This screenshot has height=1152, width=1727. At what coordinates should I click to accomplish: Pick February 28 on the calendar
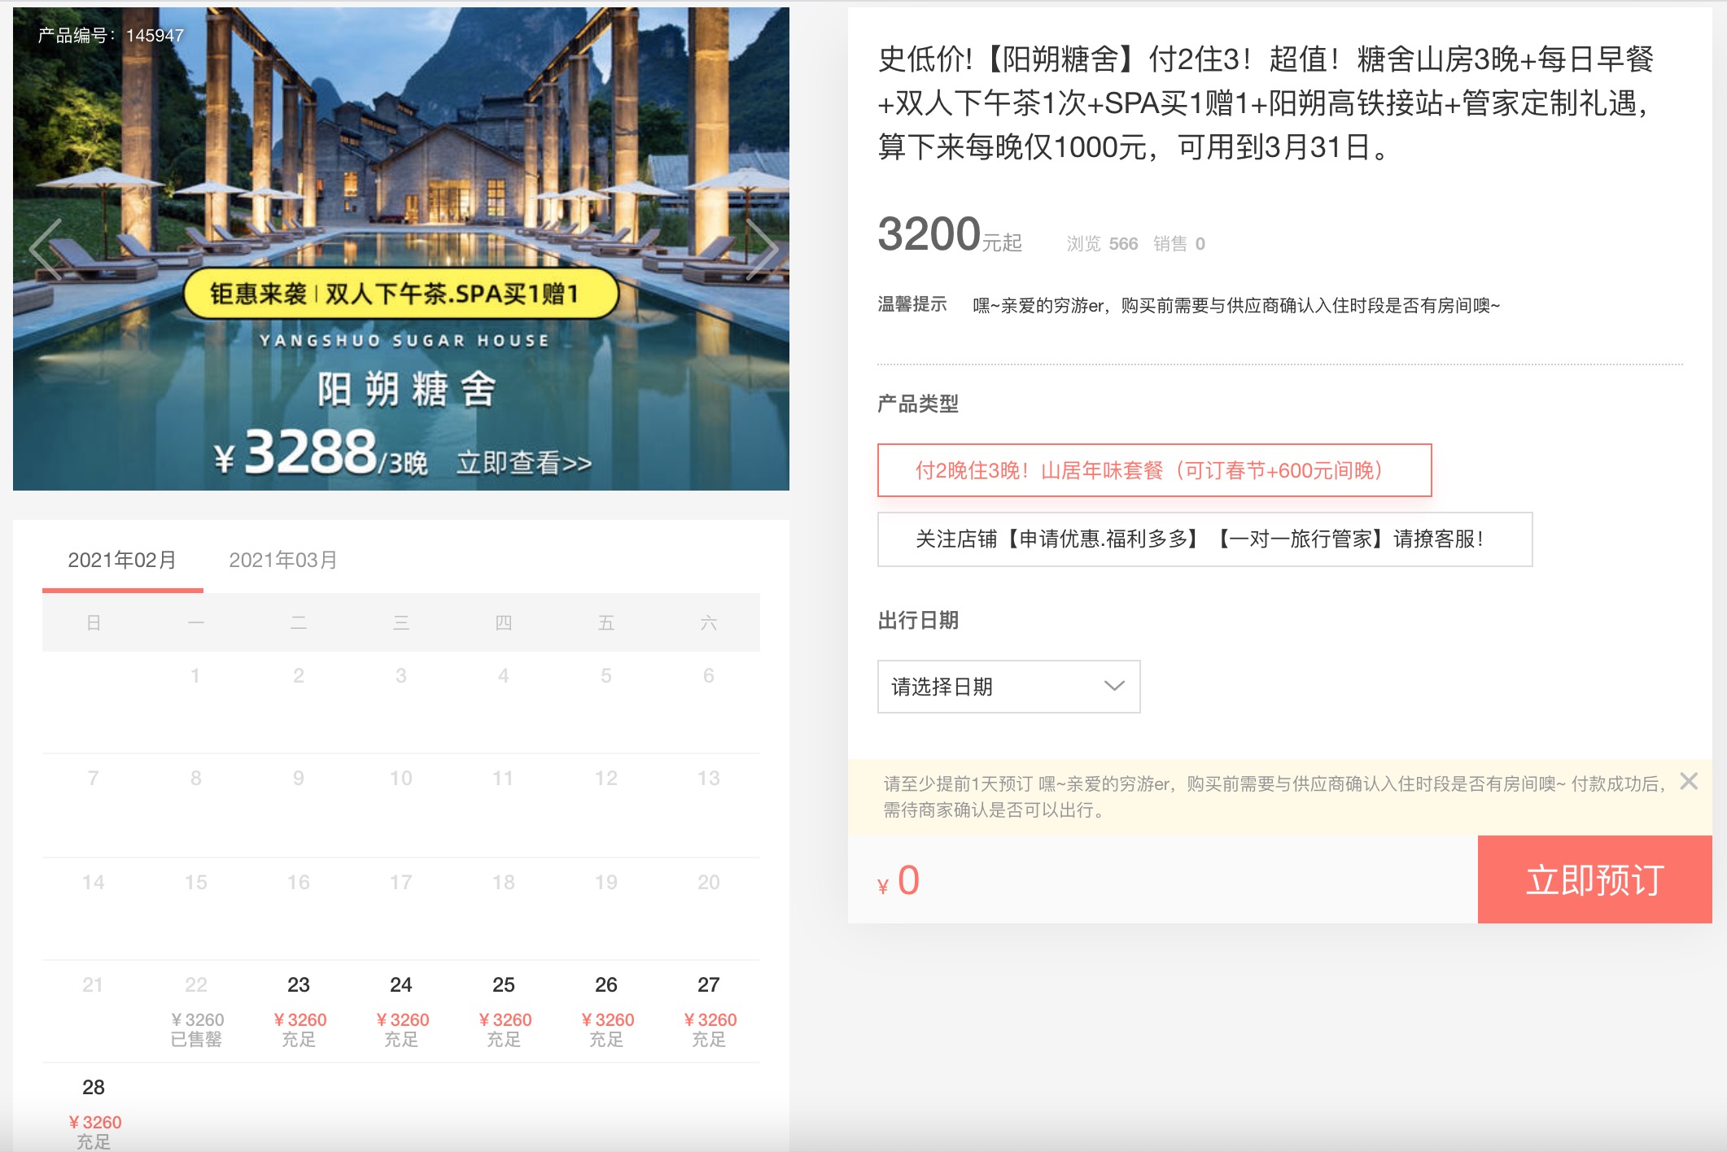(94, 1109)
